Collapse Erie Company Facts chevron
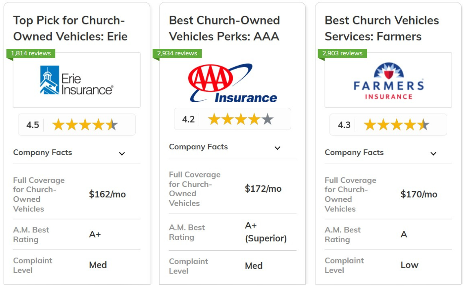 [122, 153]
